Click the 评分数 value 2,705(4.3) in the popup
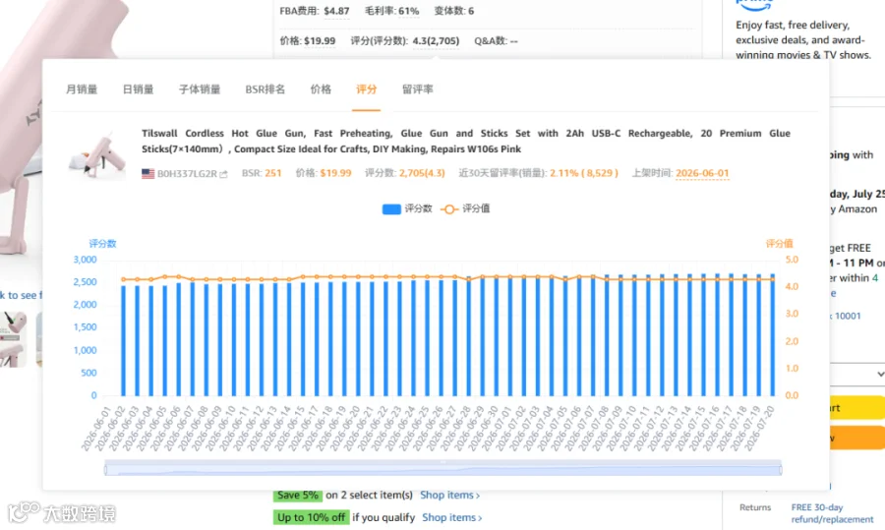885x530 pixels. point(422,173)
